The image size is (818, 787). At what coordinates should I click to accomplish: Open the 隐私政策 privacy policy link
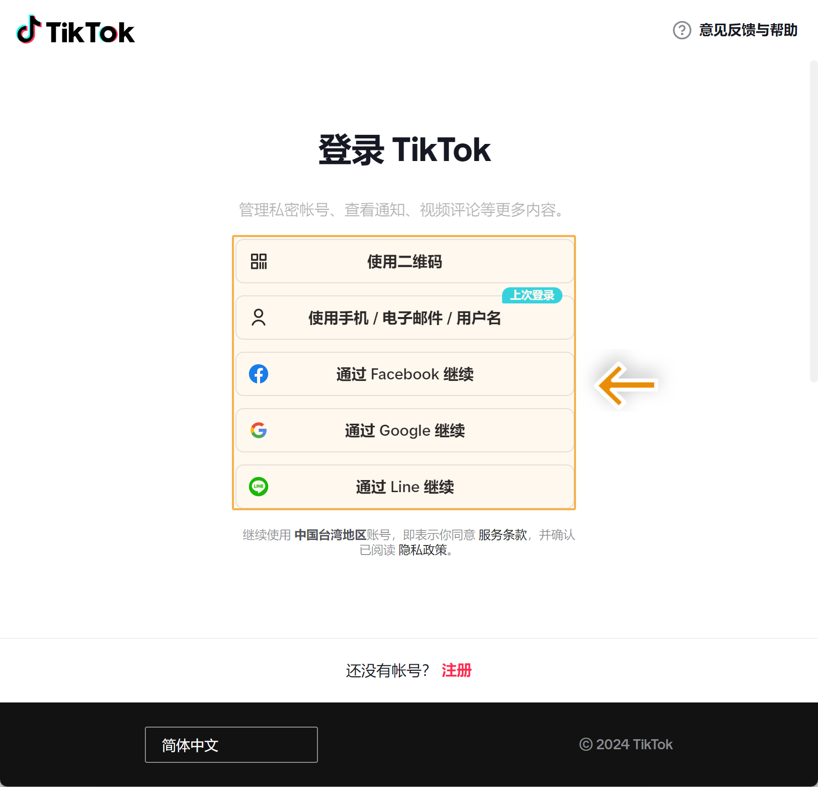(423, 550)
